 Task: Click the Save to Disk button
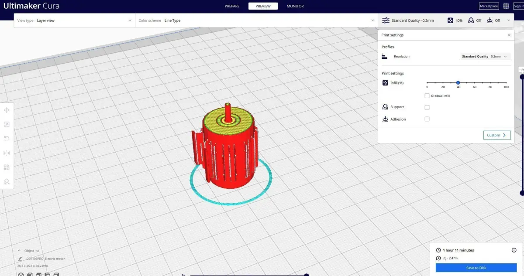coord(476,268)
